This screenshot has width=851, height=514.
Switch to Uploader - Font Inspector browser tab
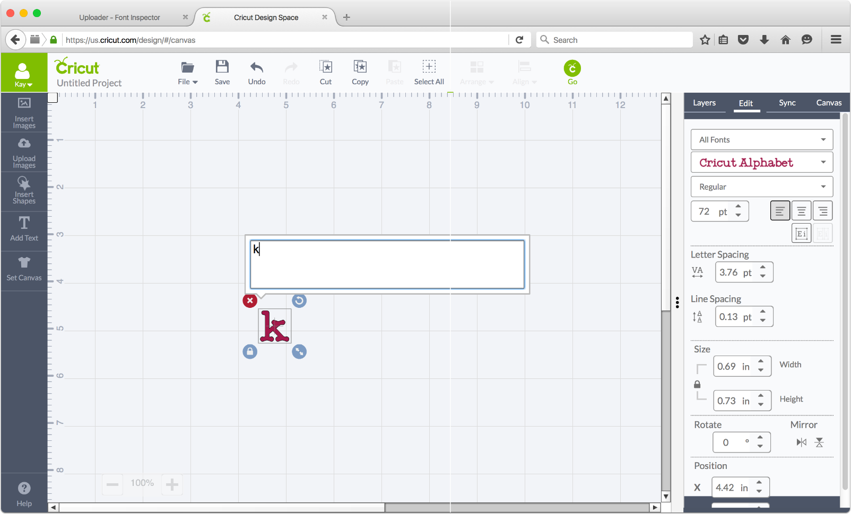click(119, 17)
